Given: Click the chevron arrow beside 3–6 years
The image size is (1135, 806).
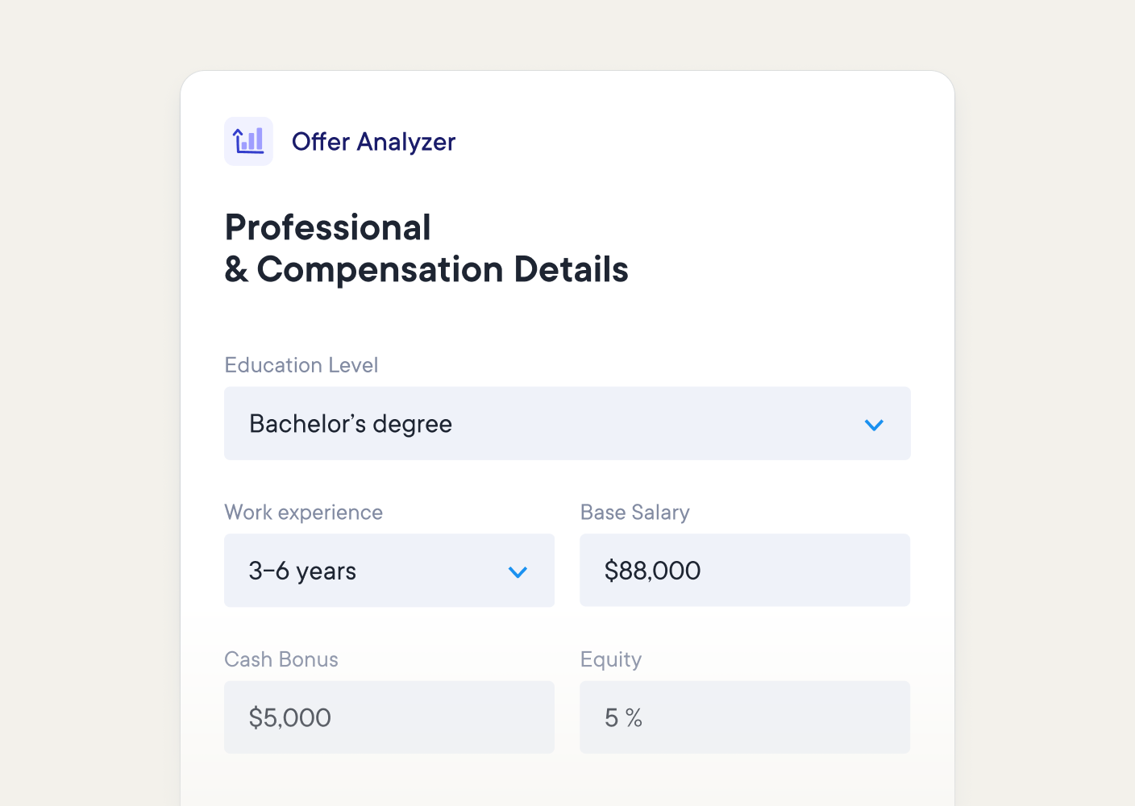Looking at the screenshot, I should coord(518,571).
